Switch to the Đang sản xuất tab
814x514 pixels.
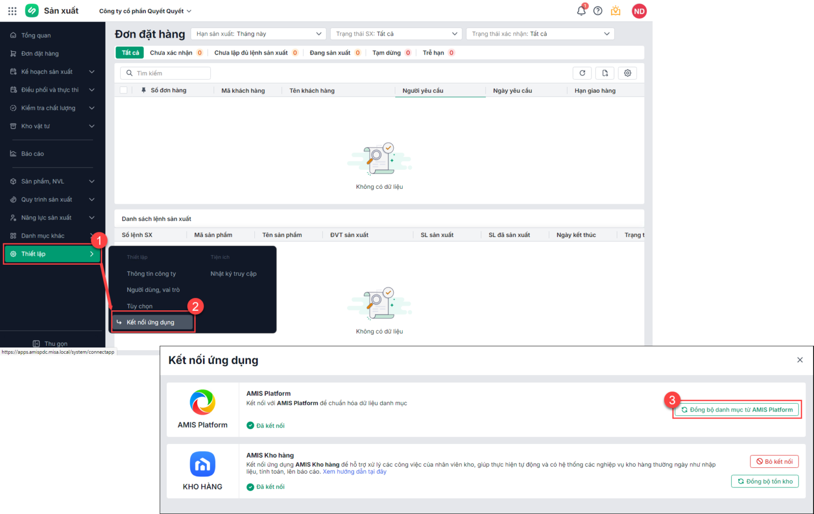point(331,53)
